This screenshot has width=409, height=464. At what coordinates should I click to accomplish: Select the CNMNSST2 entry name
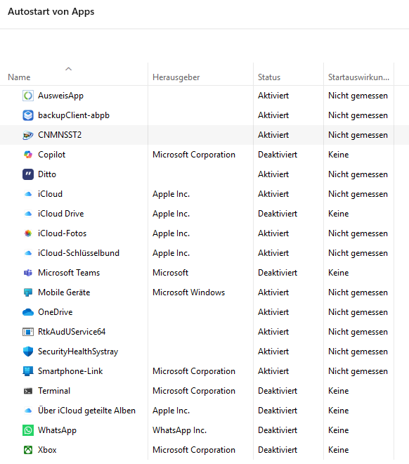click(x=60, y=135)
